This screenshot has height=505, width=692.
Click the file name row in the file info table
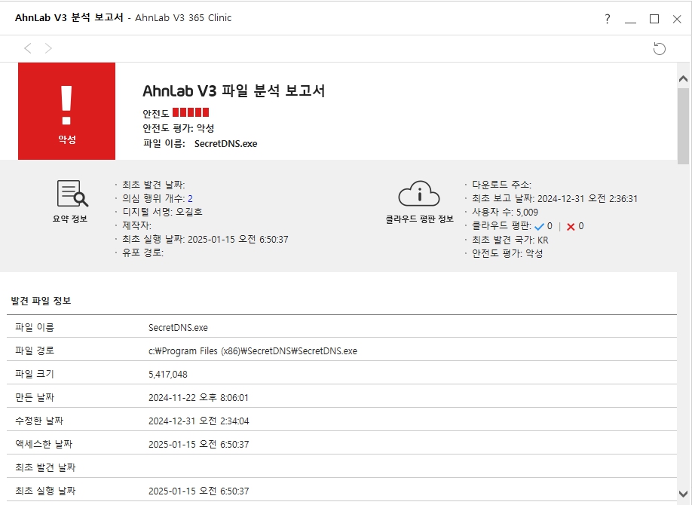(x=178, y=327)
